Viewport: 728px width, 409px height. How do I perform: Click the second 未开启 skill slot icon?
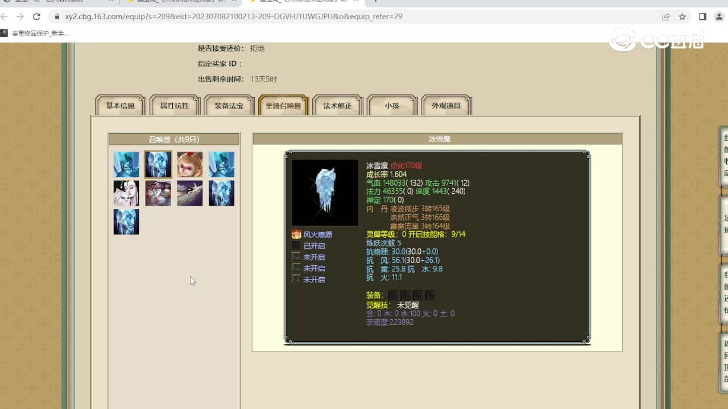pyautogui.click(x=296, y=268)
